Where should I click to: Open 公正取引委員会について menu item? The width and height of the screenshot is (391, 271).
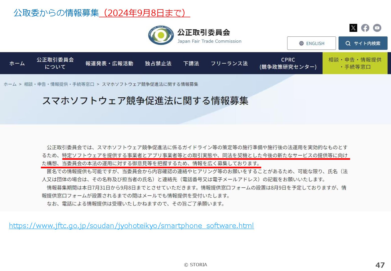pyautogui.click(x=55, y=63)
